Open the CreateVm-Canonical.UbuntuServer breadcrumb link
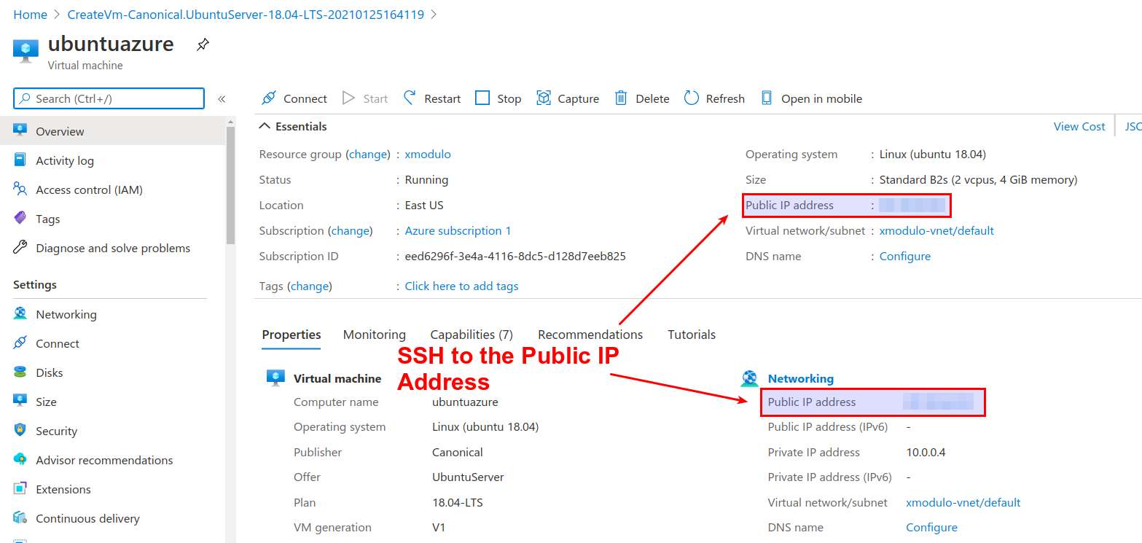Screen dimensions: 1142x543 click(x=246, y=15)
